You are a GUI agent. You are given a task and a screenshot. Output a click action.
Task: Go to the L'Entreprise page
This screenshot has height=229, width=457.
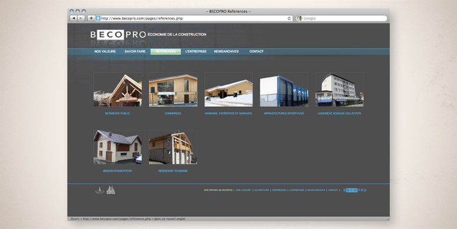pos(196,51)
